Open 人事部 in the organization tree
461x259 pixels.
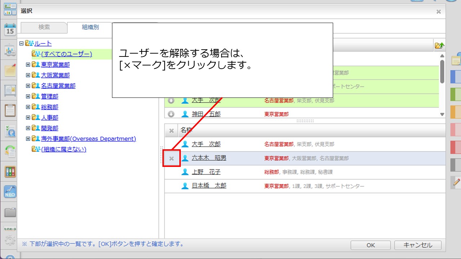[x=49, y=118]
